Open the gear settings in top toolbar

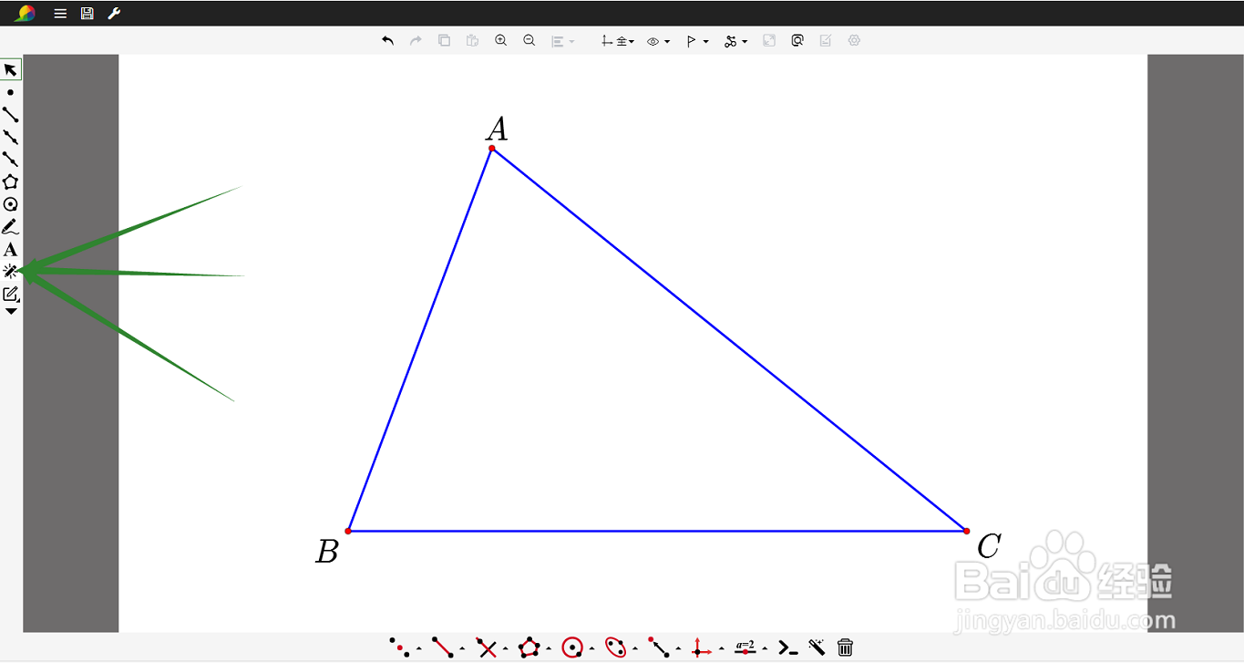coord(854,41)
